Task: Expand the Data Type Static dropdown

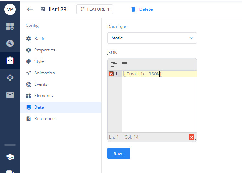Action: click(x=152, y=38)
